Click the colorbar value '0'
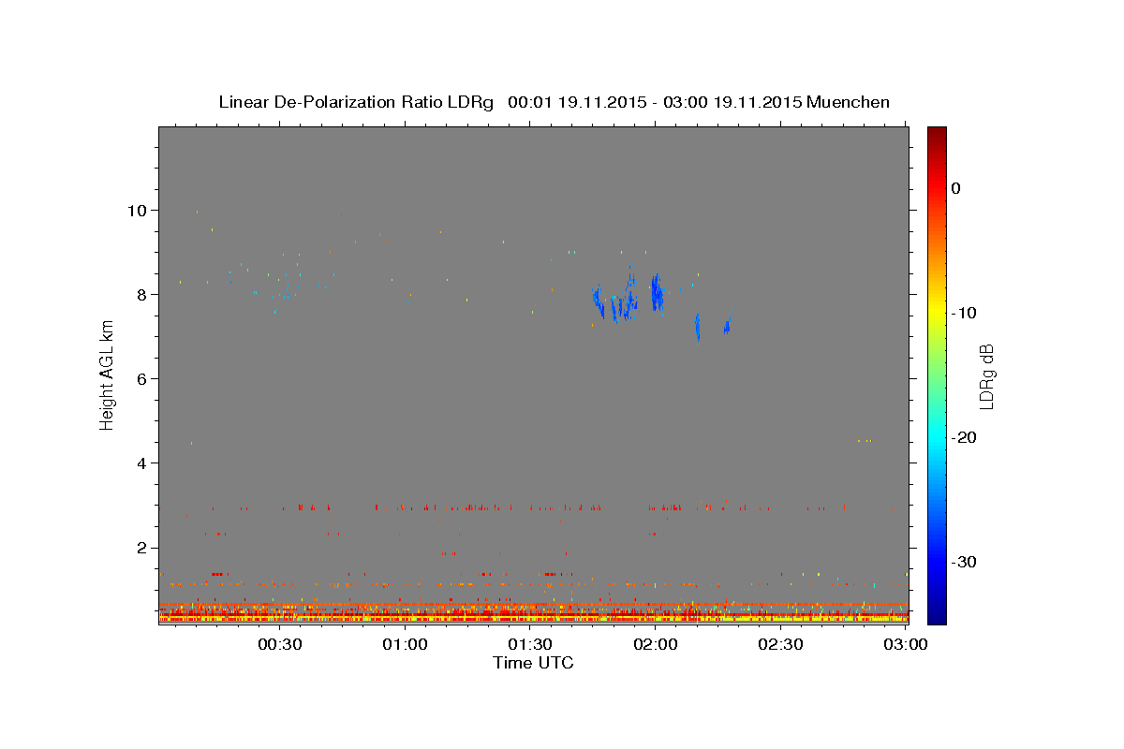 pyautogui.click(x=955, y=188)
